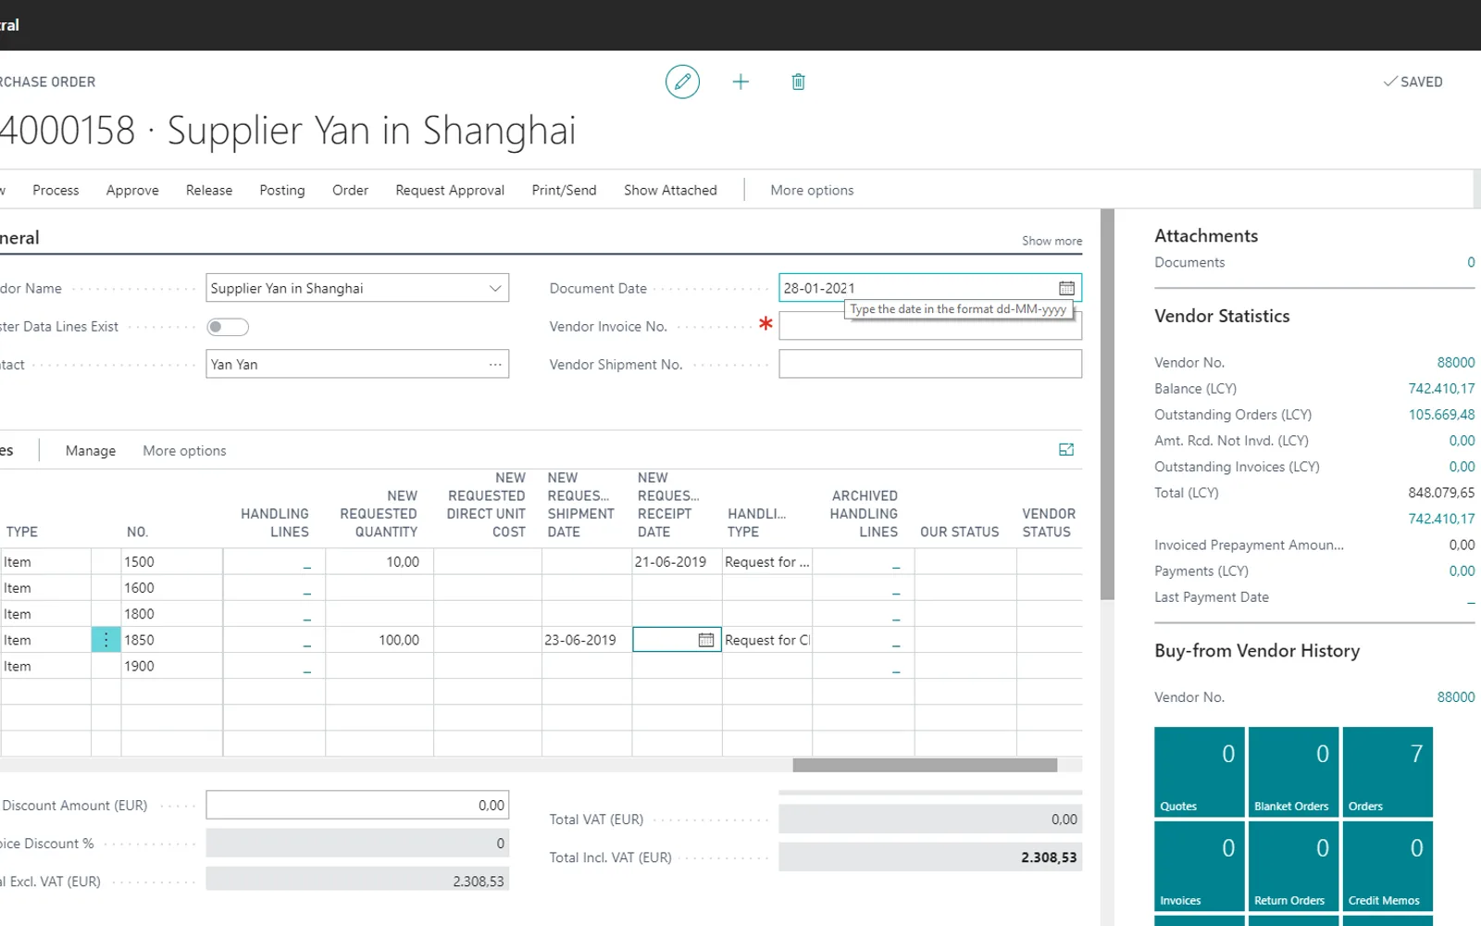This screenshot has height=926, width=1481.
Task: Open the Invoices tile
Action: click(x=1200, y=866)
